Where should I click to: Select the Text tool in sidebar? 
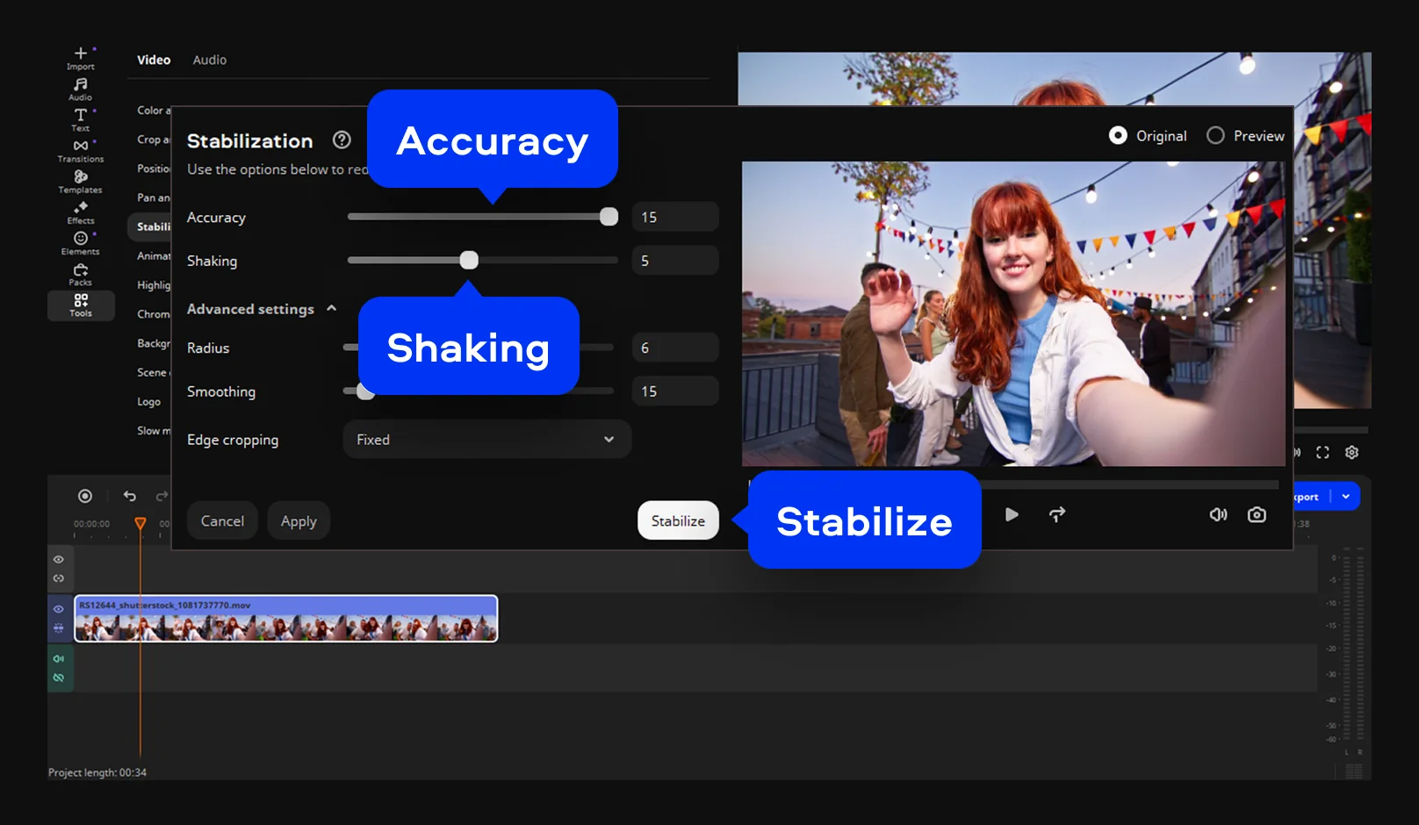pos(80,119)
